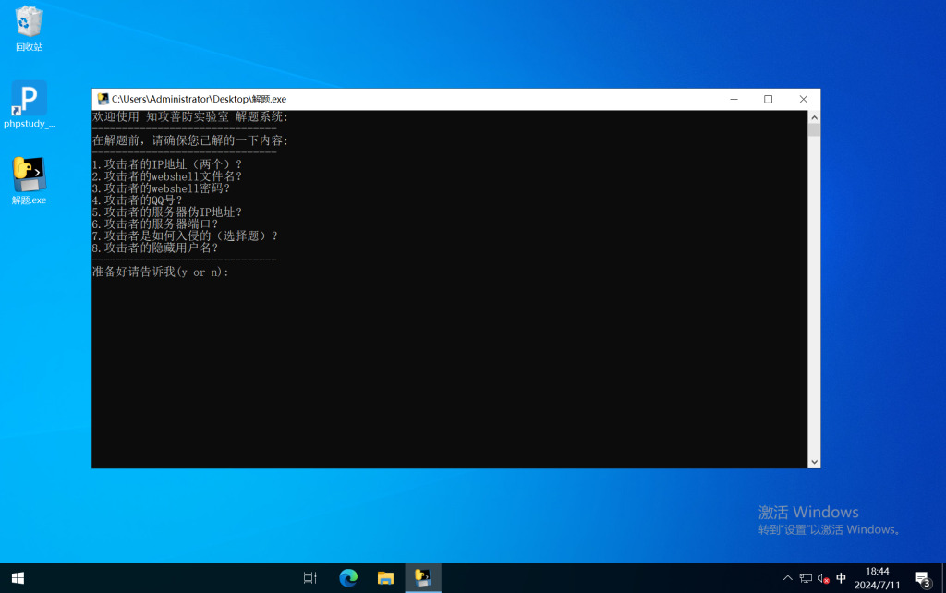
Task: Expand the hidden system tray icons
Action: click(787, 578)
